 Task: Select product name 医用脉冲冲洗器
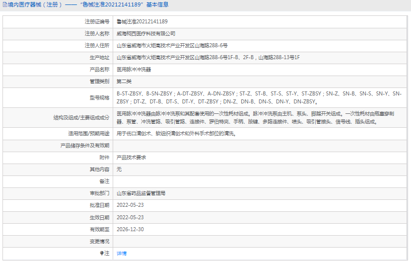coord(134,70)
